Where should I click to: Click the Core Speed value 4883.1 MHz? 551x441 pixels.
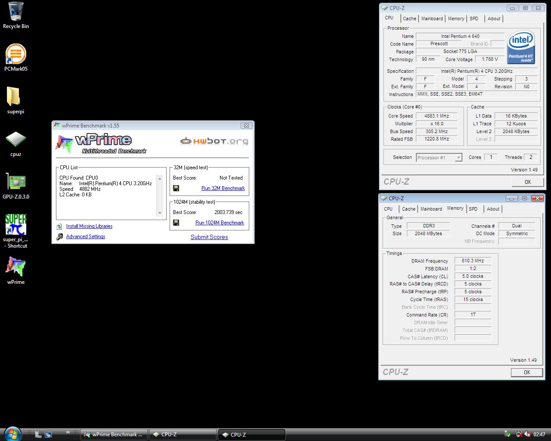coord(436,116)
